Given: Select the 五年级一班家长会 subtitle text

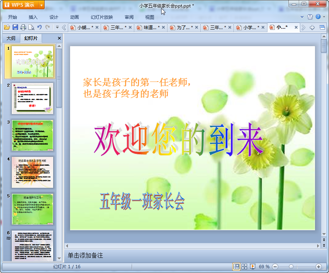Looking at the screenshot, I should coord(142,201).
